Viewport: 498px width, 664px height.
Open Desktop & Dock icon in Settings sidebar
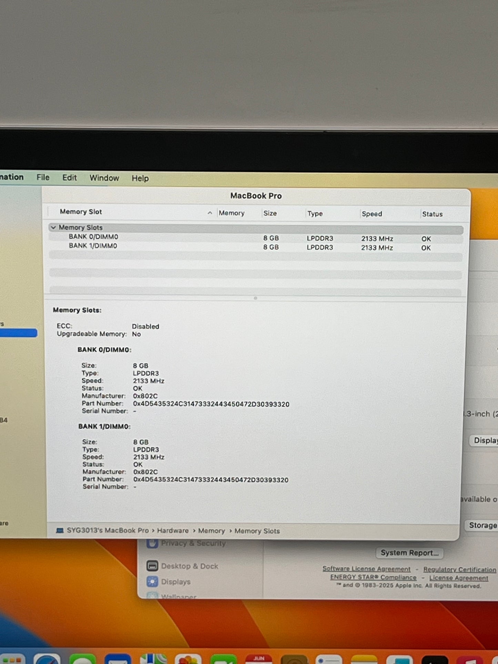point(152,566)
